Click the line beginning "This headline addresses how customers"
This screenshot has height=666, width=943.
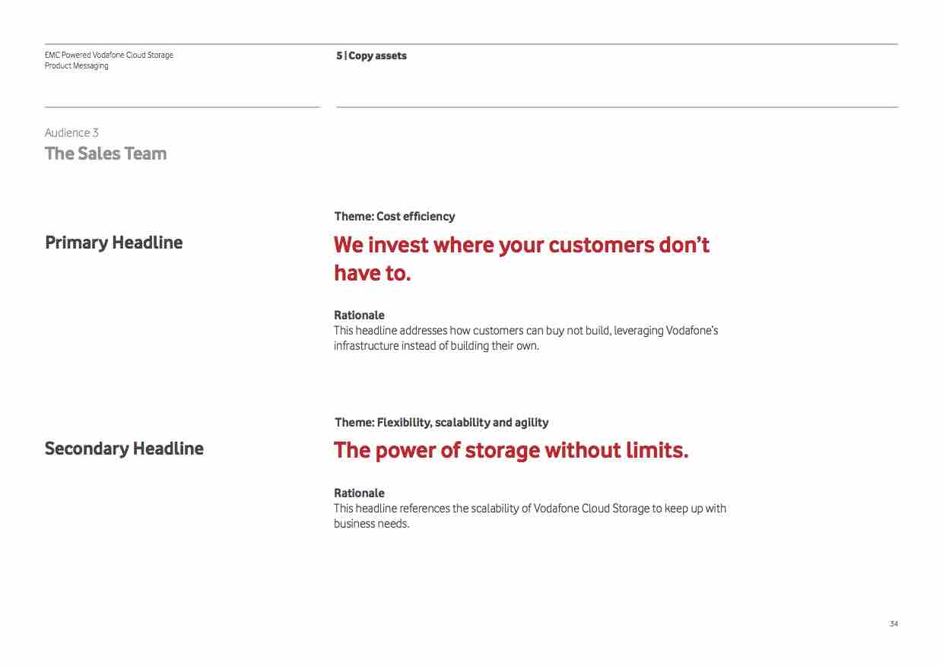point(471,331)
